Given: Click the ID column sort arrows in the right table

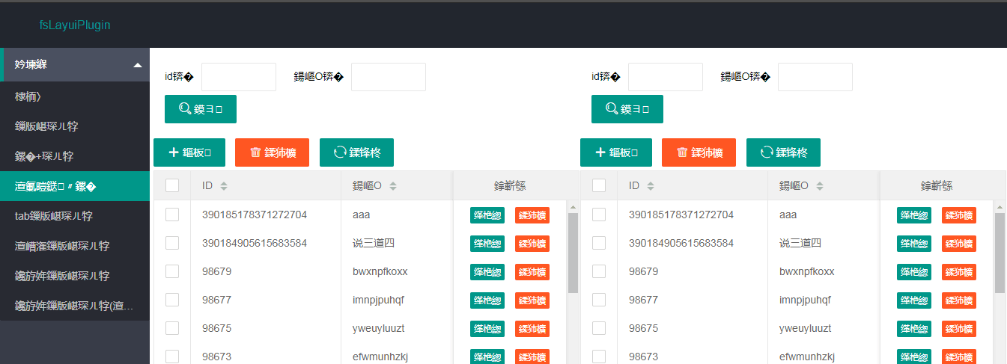Looking at the screenshot, I should (651, 186).
